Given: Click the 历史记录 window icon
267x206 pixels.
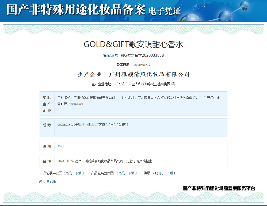Looking at the screenshot, I should 41,182.
